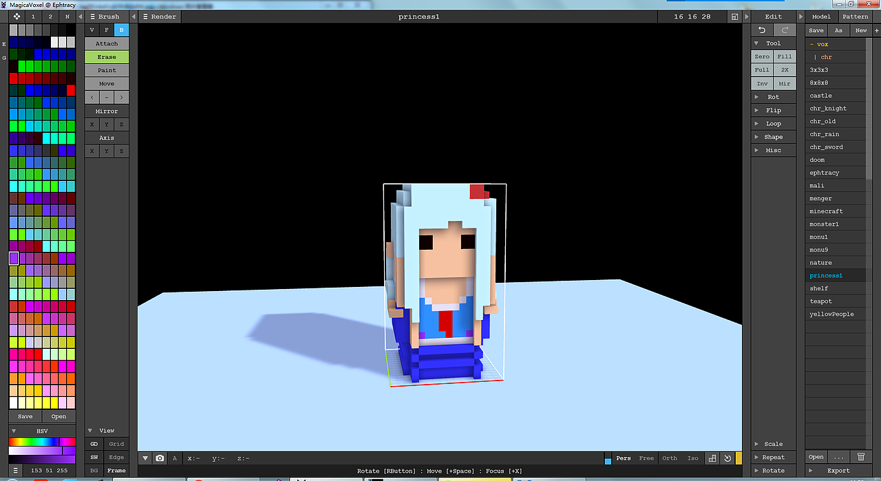Viewport: 881px width, 481px height.
Task: Toggle Edge display in the View panel
Action: tap(116, 457)
